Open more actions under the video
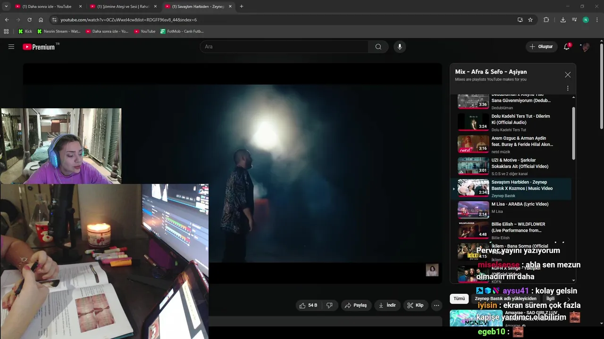 pos(436,305)
